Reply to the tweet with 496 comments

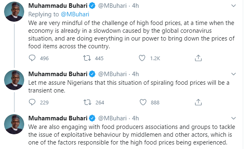pos(32,58)
